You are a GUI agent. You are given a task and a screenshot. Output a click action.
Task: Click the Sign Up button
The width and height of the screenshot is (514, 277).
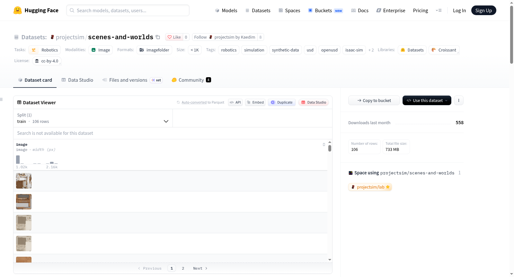[x=483, y=10]
